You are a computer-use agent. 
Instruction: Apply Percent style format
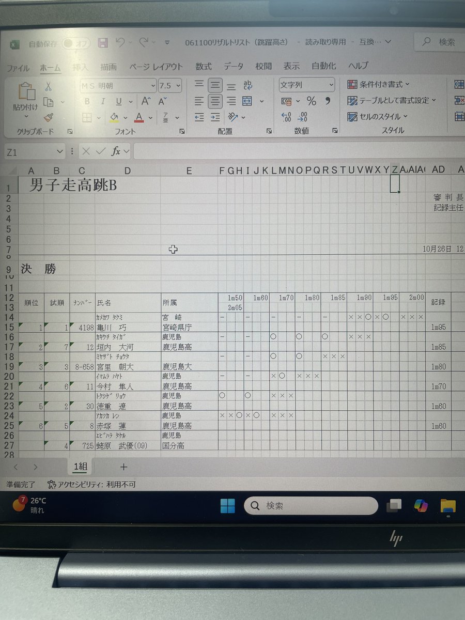point(312,101)
